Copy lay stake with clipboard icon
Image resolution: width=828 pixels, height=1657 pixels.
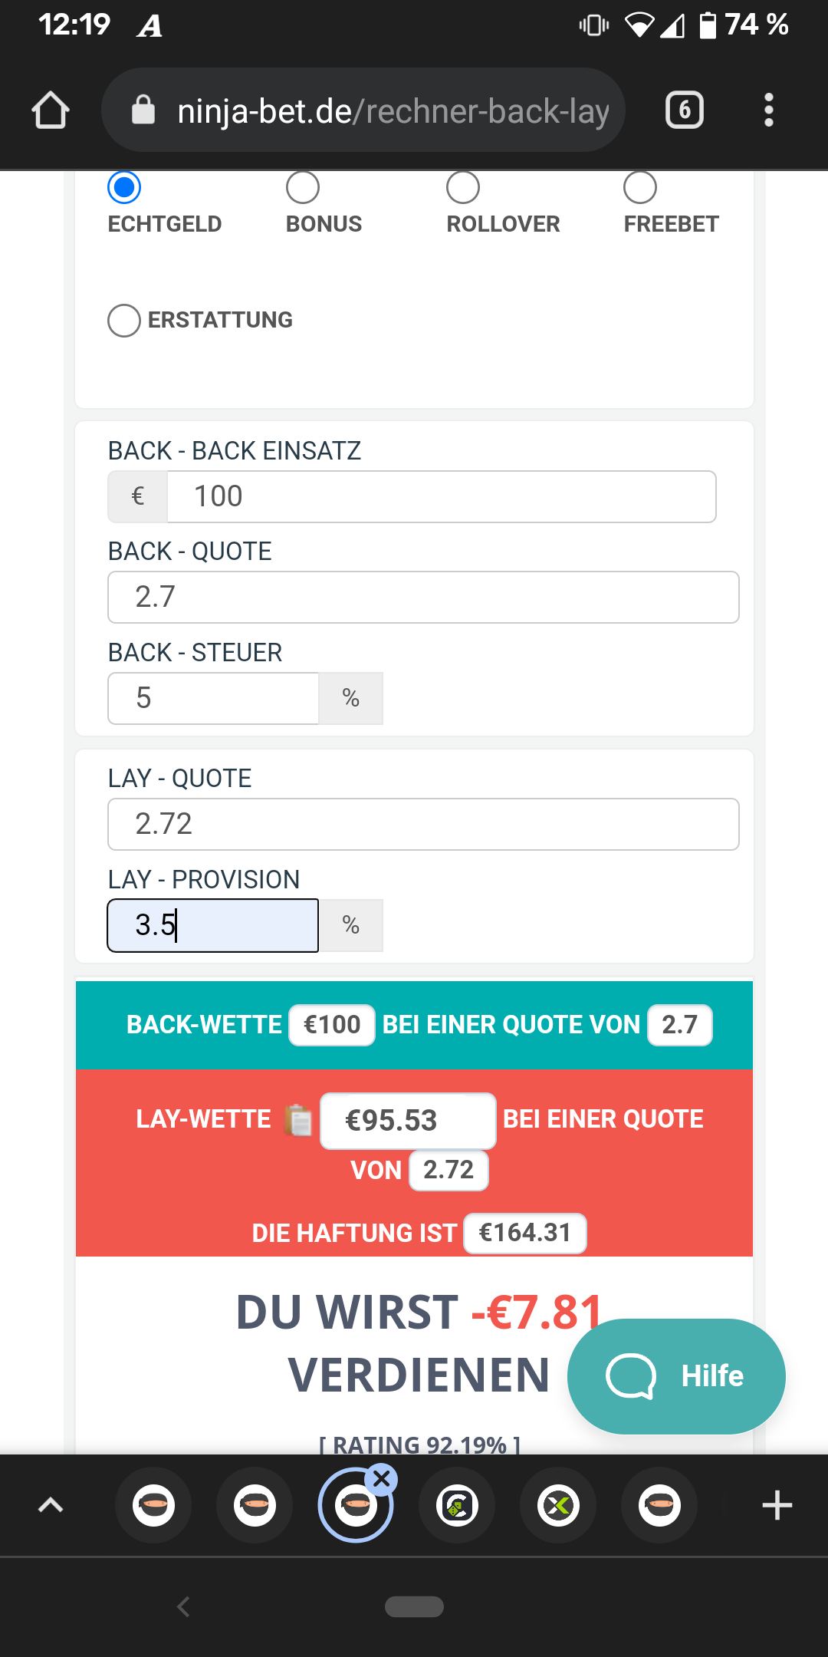[x=298, y=1120]
